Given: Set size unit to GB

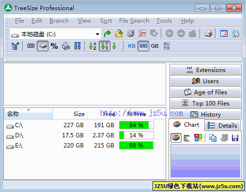Looking at the screenshot, I should (154, 46).
